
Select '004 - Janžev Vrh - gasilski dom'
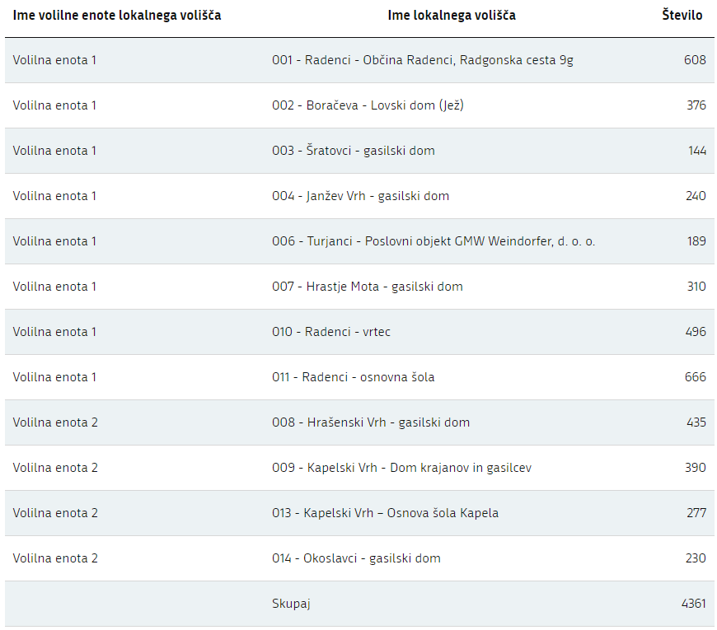coord(360,196)
